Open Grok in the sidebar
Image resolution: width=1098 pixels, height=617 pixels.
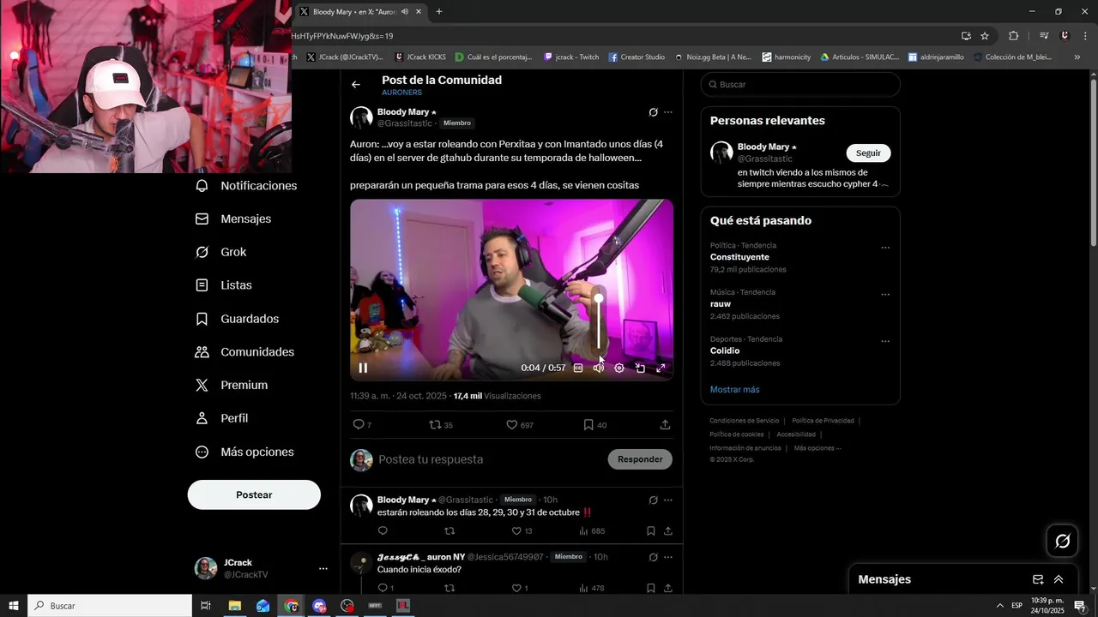221,252
